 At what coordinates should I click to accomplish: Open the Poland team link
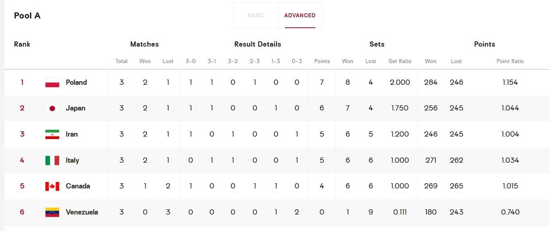(x=76, y=82)
